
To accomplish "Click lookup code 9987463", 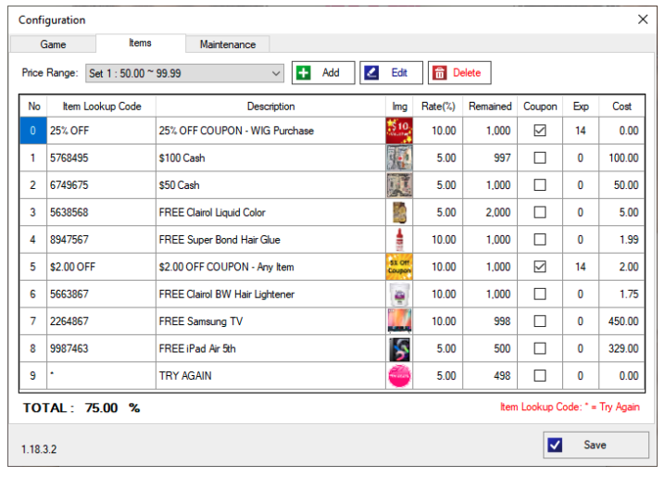I will coord(69,348).
